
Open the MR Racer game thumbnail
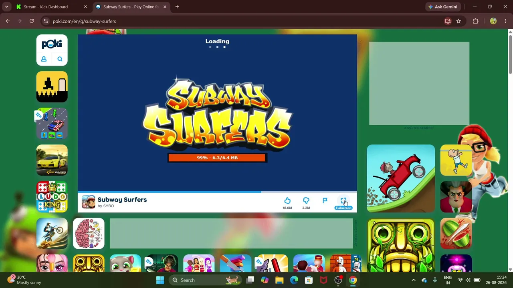tap(52, 160)
